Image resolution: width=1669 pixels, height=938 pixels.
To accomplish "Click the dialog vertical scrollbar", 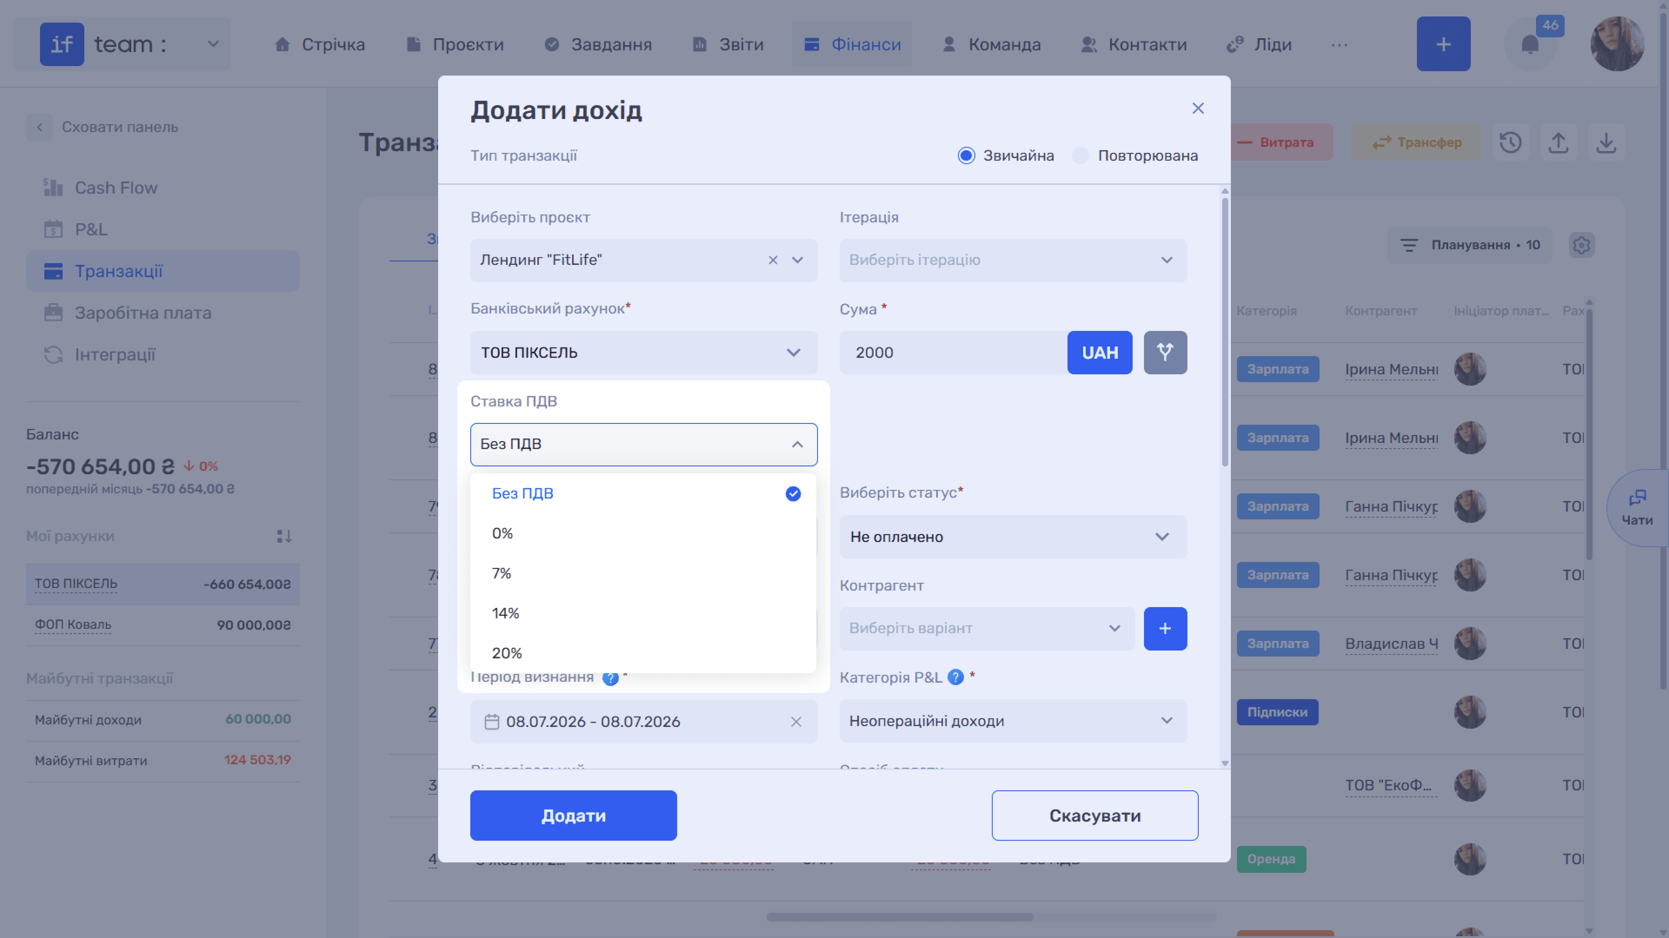I will 1224,332.
